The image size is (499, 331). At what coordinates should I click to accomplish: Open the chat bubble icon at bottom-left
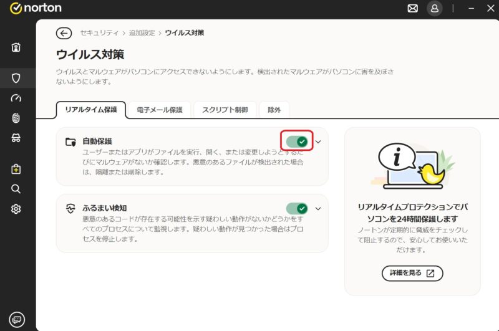point(17,319)
